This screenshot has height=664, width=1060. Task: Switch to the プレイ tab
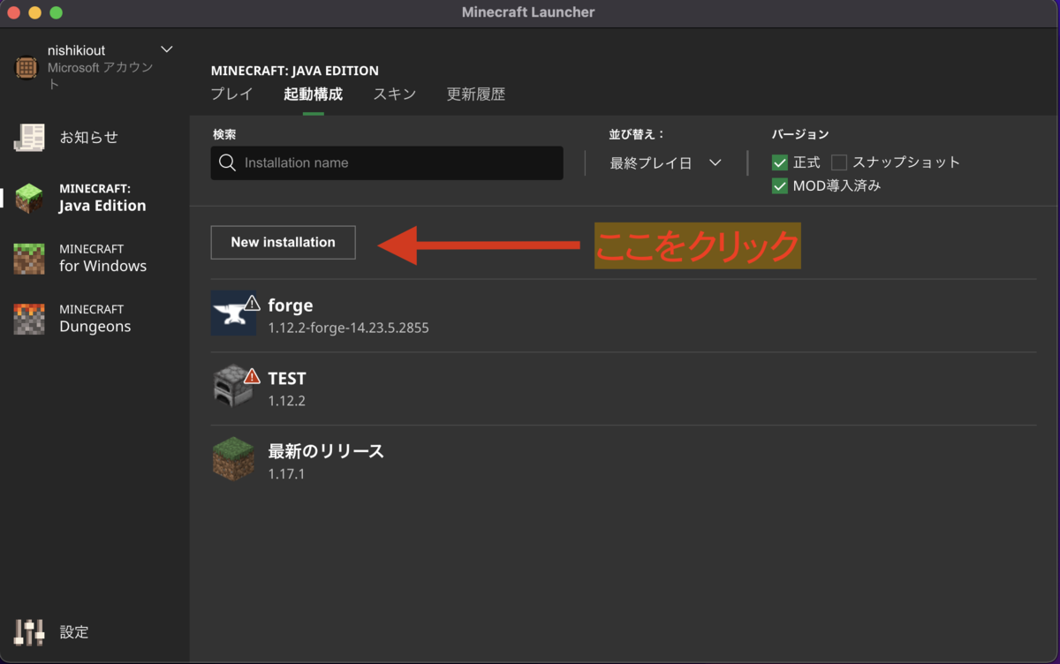click(232, 94)
